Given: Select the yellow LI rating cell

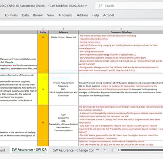Looking at the screenshot, I should click(x=43, y=89).
